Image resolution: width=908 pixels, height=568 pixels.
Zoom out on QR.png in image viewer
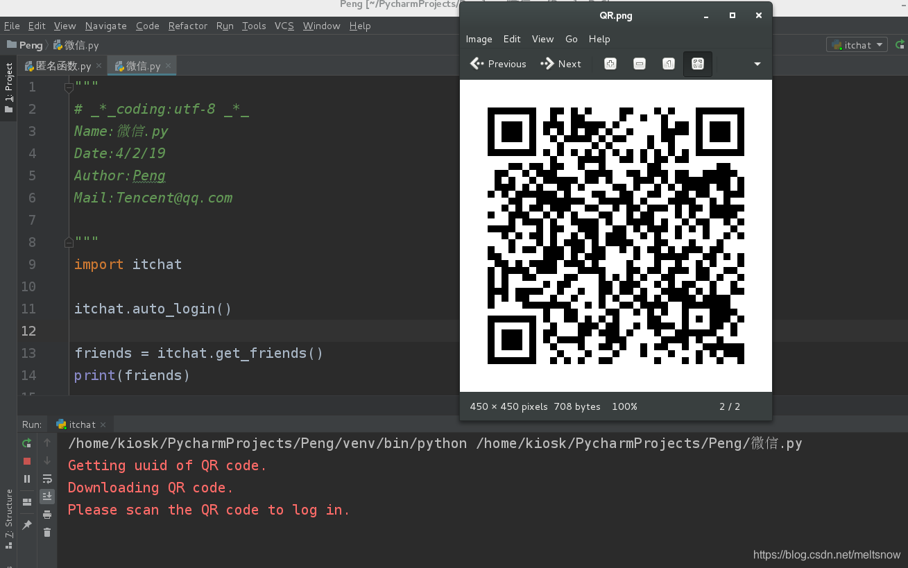(640, 64)
